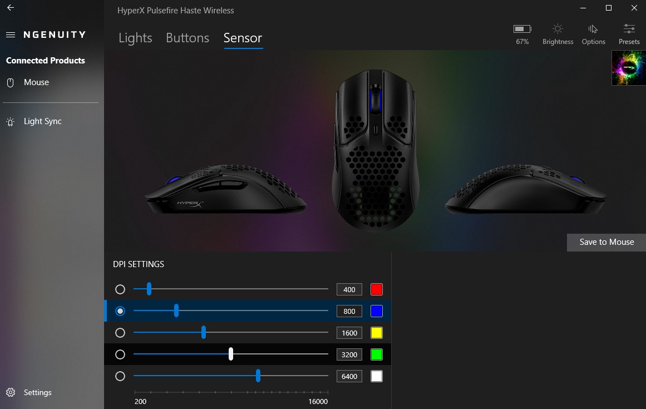Open Settings via the gear icon
Image resolution: width=646 pixels, height=409 pixels.
click(x=11, y=392)
